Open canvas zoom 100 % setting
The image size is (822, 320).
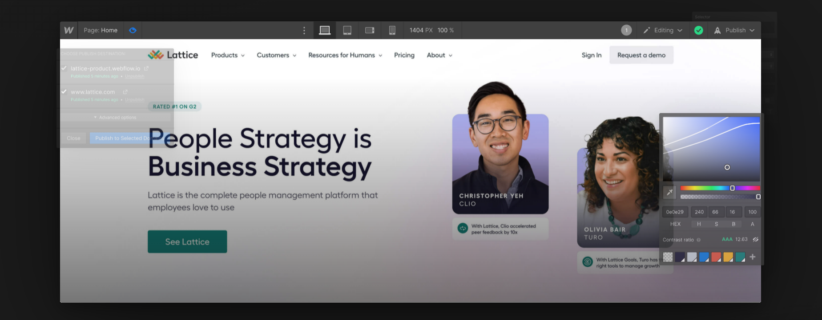445,30
